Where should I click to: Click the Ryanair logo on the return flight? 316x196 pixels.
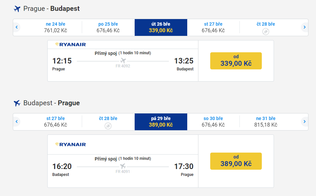[x=71, y=144]
